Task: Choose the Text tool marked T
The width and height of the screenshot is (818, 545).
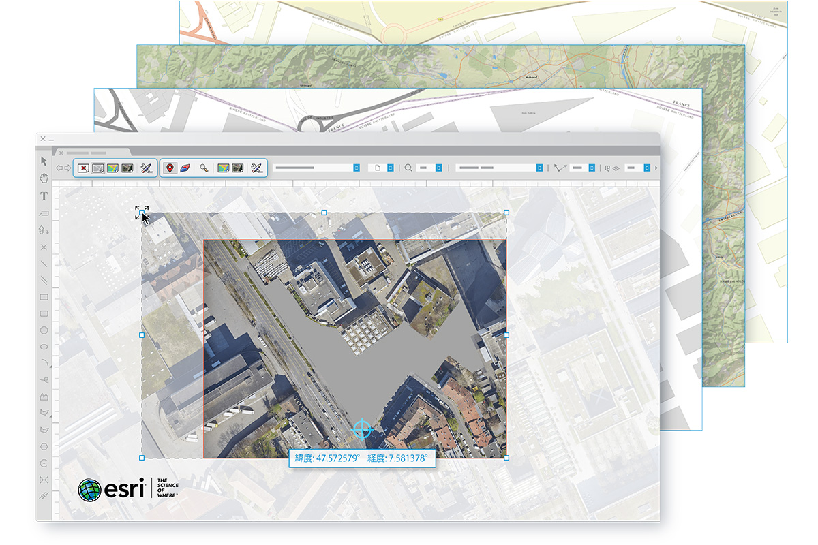Action: 44,196
